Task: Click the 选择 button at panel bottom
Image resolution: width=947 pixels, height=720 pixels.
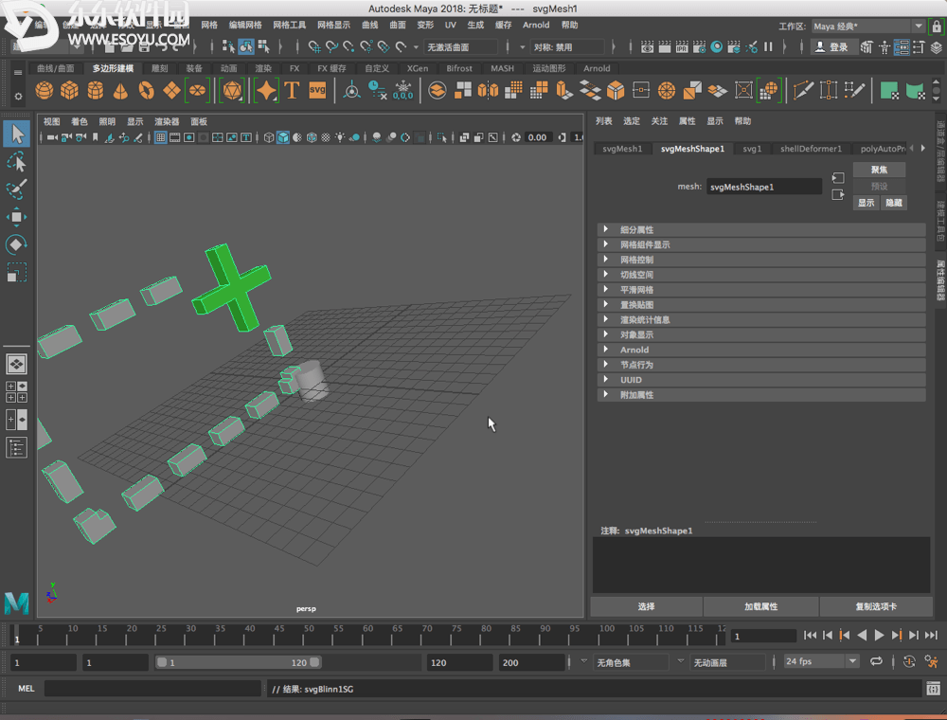Action: (x=646, y=606)
